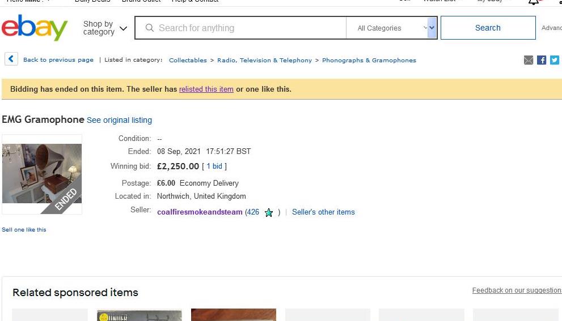Open the ended gramophone thumbnail image
The image size is (562, 321).
point(42,174)
